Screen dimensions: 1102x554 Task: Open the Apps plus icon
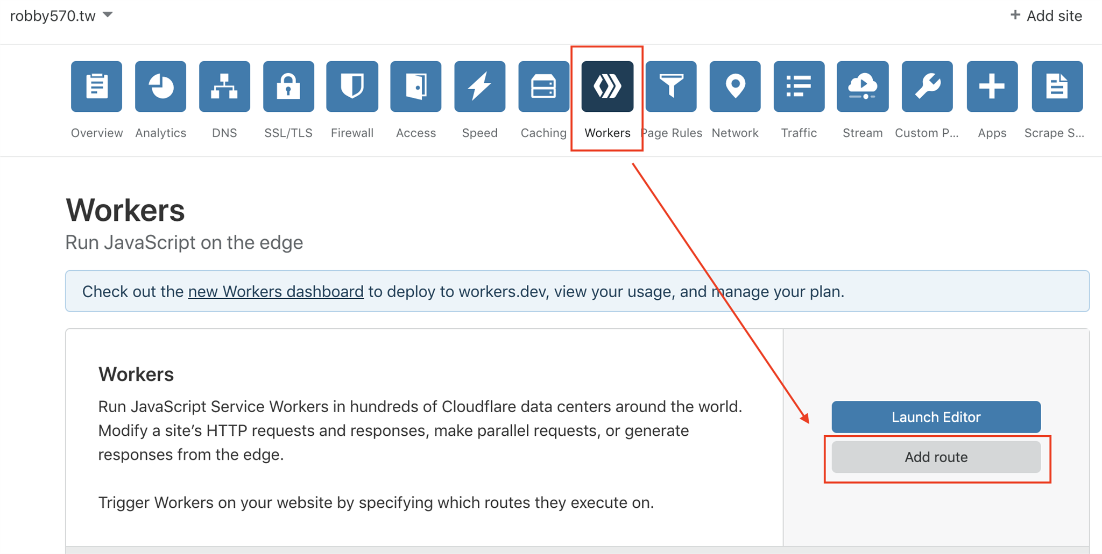[x=992, y=87]
